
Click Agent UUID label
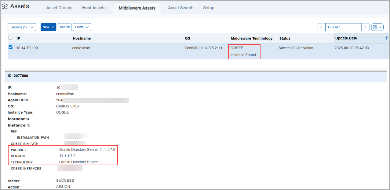click(x=19, y=100)
